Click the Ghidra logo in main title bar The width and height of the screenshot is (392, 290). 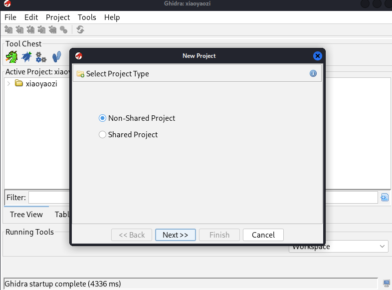[x=7, y=3]
